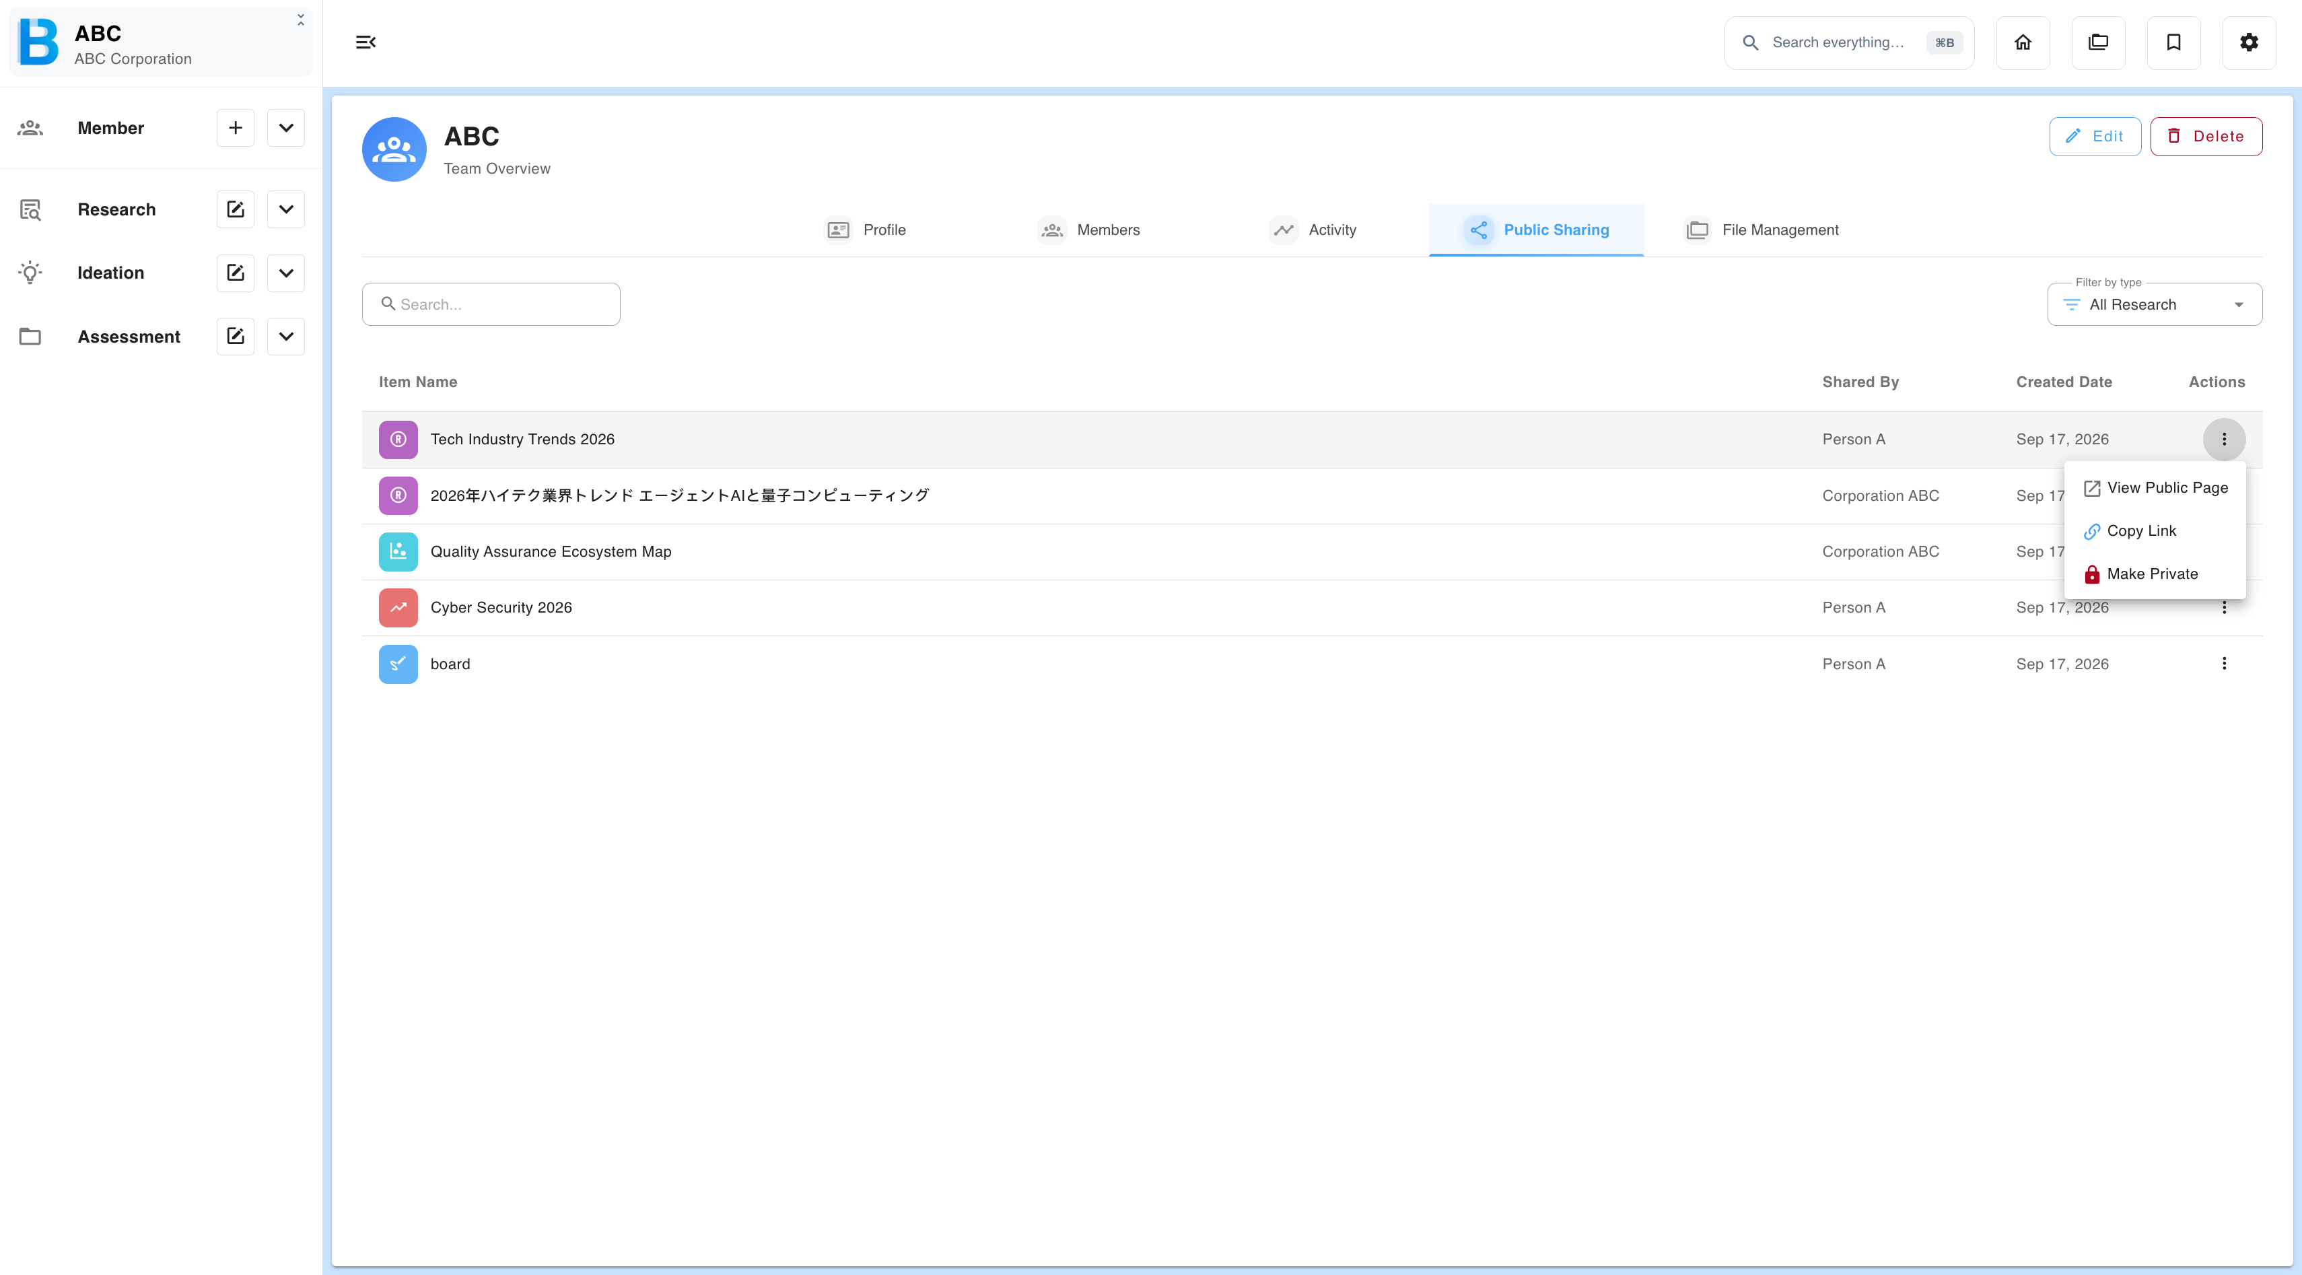2302x1275 pixels.
Task: Click the Member people icon in sidebar
Action: (x=30, y=128)
